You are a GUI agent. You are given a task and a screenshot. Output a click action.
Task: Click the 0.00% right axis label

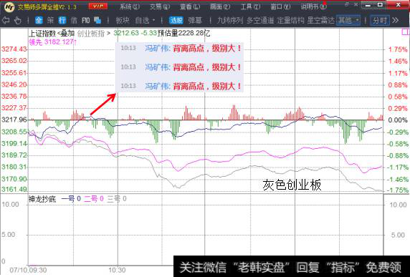click(398, 120)
